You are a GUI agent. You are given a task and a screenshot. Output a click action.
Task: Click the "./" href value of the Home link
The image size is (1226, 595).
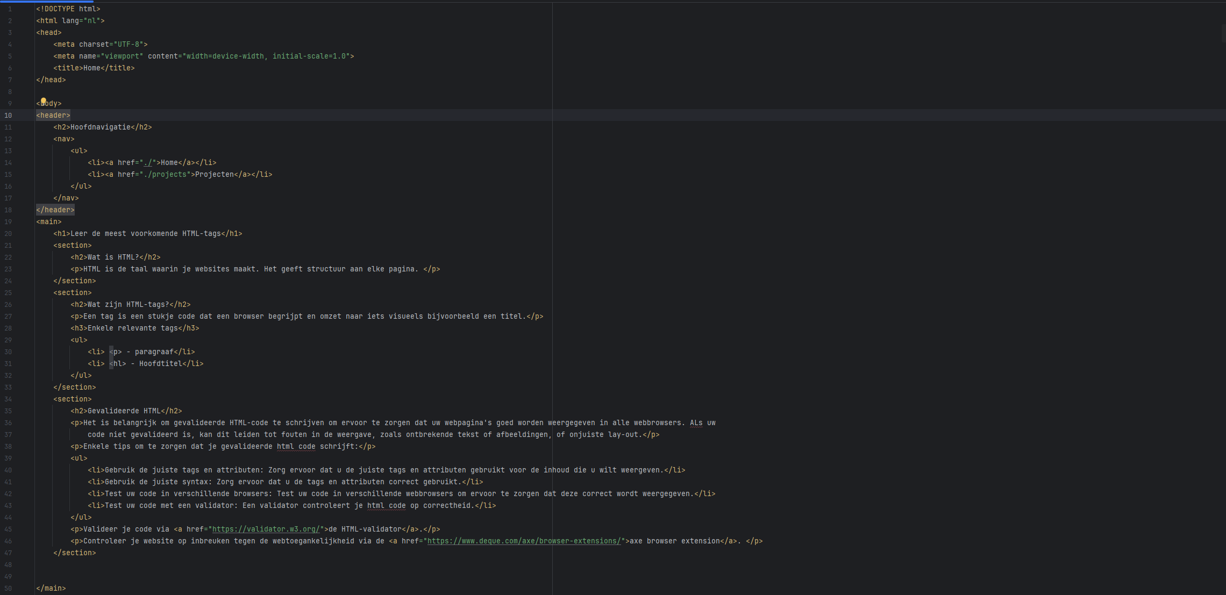point(148,163)
